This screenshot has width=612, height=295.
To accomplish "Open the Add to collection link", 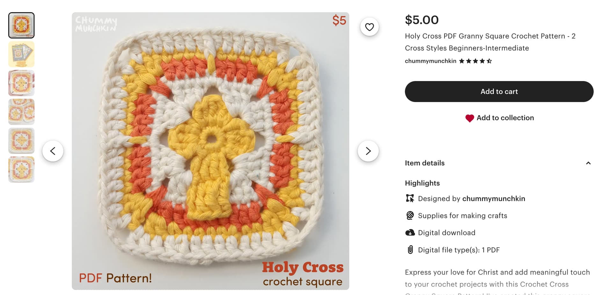I will click(505, 118).
